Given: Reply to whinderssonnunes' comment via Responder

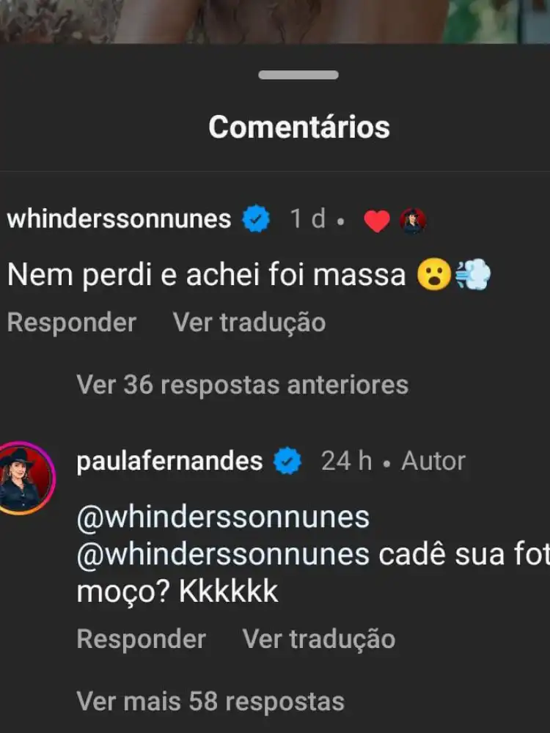Looking at the screenshot, I should [x=72, y=323].
